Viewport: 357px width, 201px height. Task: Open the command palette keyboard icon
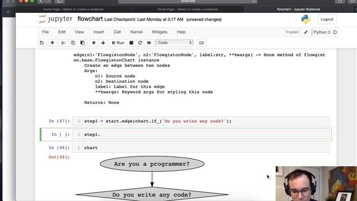pos(201,43)
